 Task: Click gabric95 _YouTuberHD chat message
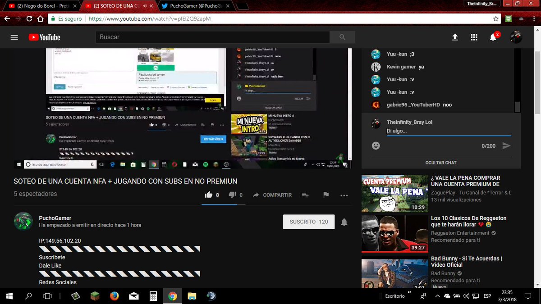pos(411,104)
